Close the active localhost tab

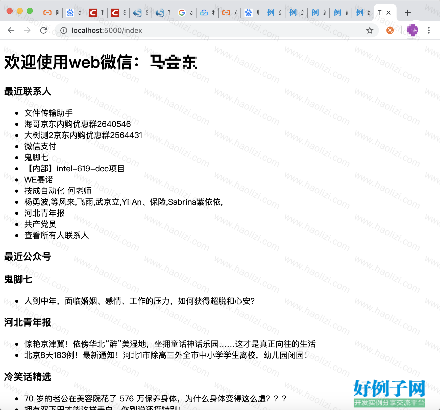click(388, 13)
